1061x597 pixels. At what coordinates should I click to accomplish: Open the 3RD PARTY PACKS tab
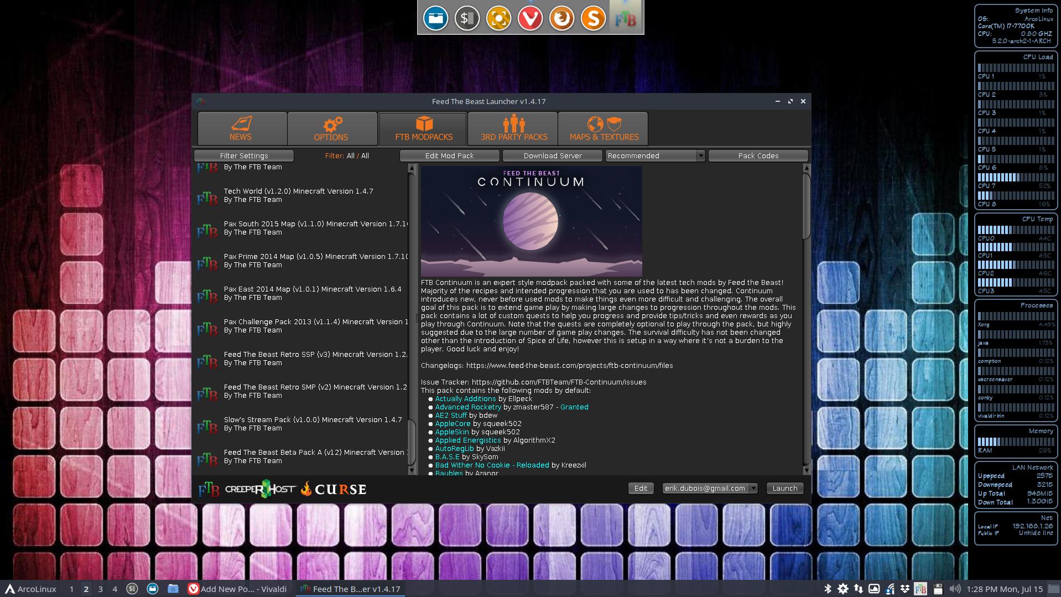coord(513,128)
